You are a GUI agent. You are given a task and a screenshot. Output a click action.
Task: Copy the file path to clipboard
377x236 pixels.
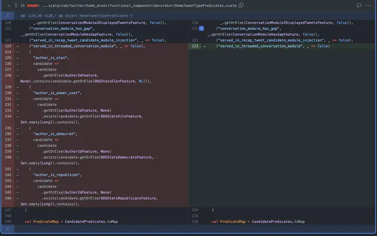[x=241, y=5]
